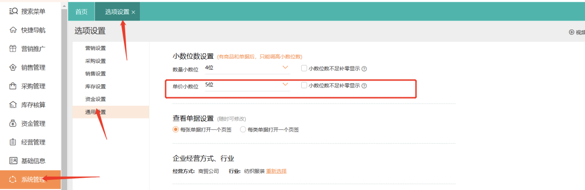Click the 商贸公司 value text
The image size is (585, 190).
point(209,171)
